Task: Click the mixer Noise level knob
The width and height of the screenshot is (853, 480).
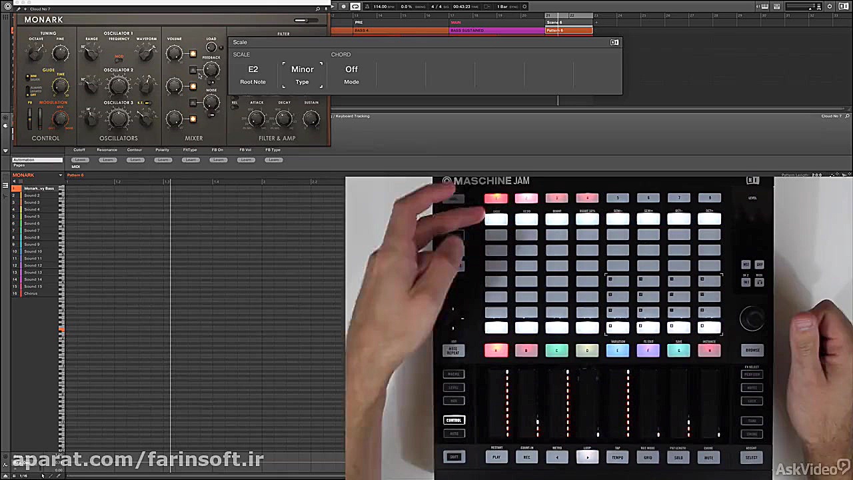Action: click(211, 102)
